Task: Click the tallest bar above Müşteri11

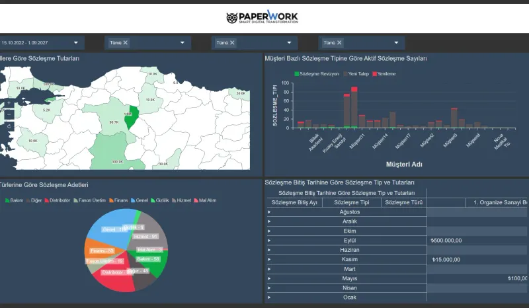Action: tap(354, 108)
